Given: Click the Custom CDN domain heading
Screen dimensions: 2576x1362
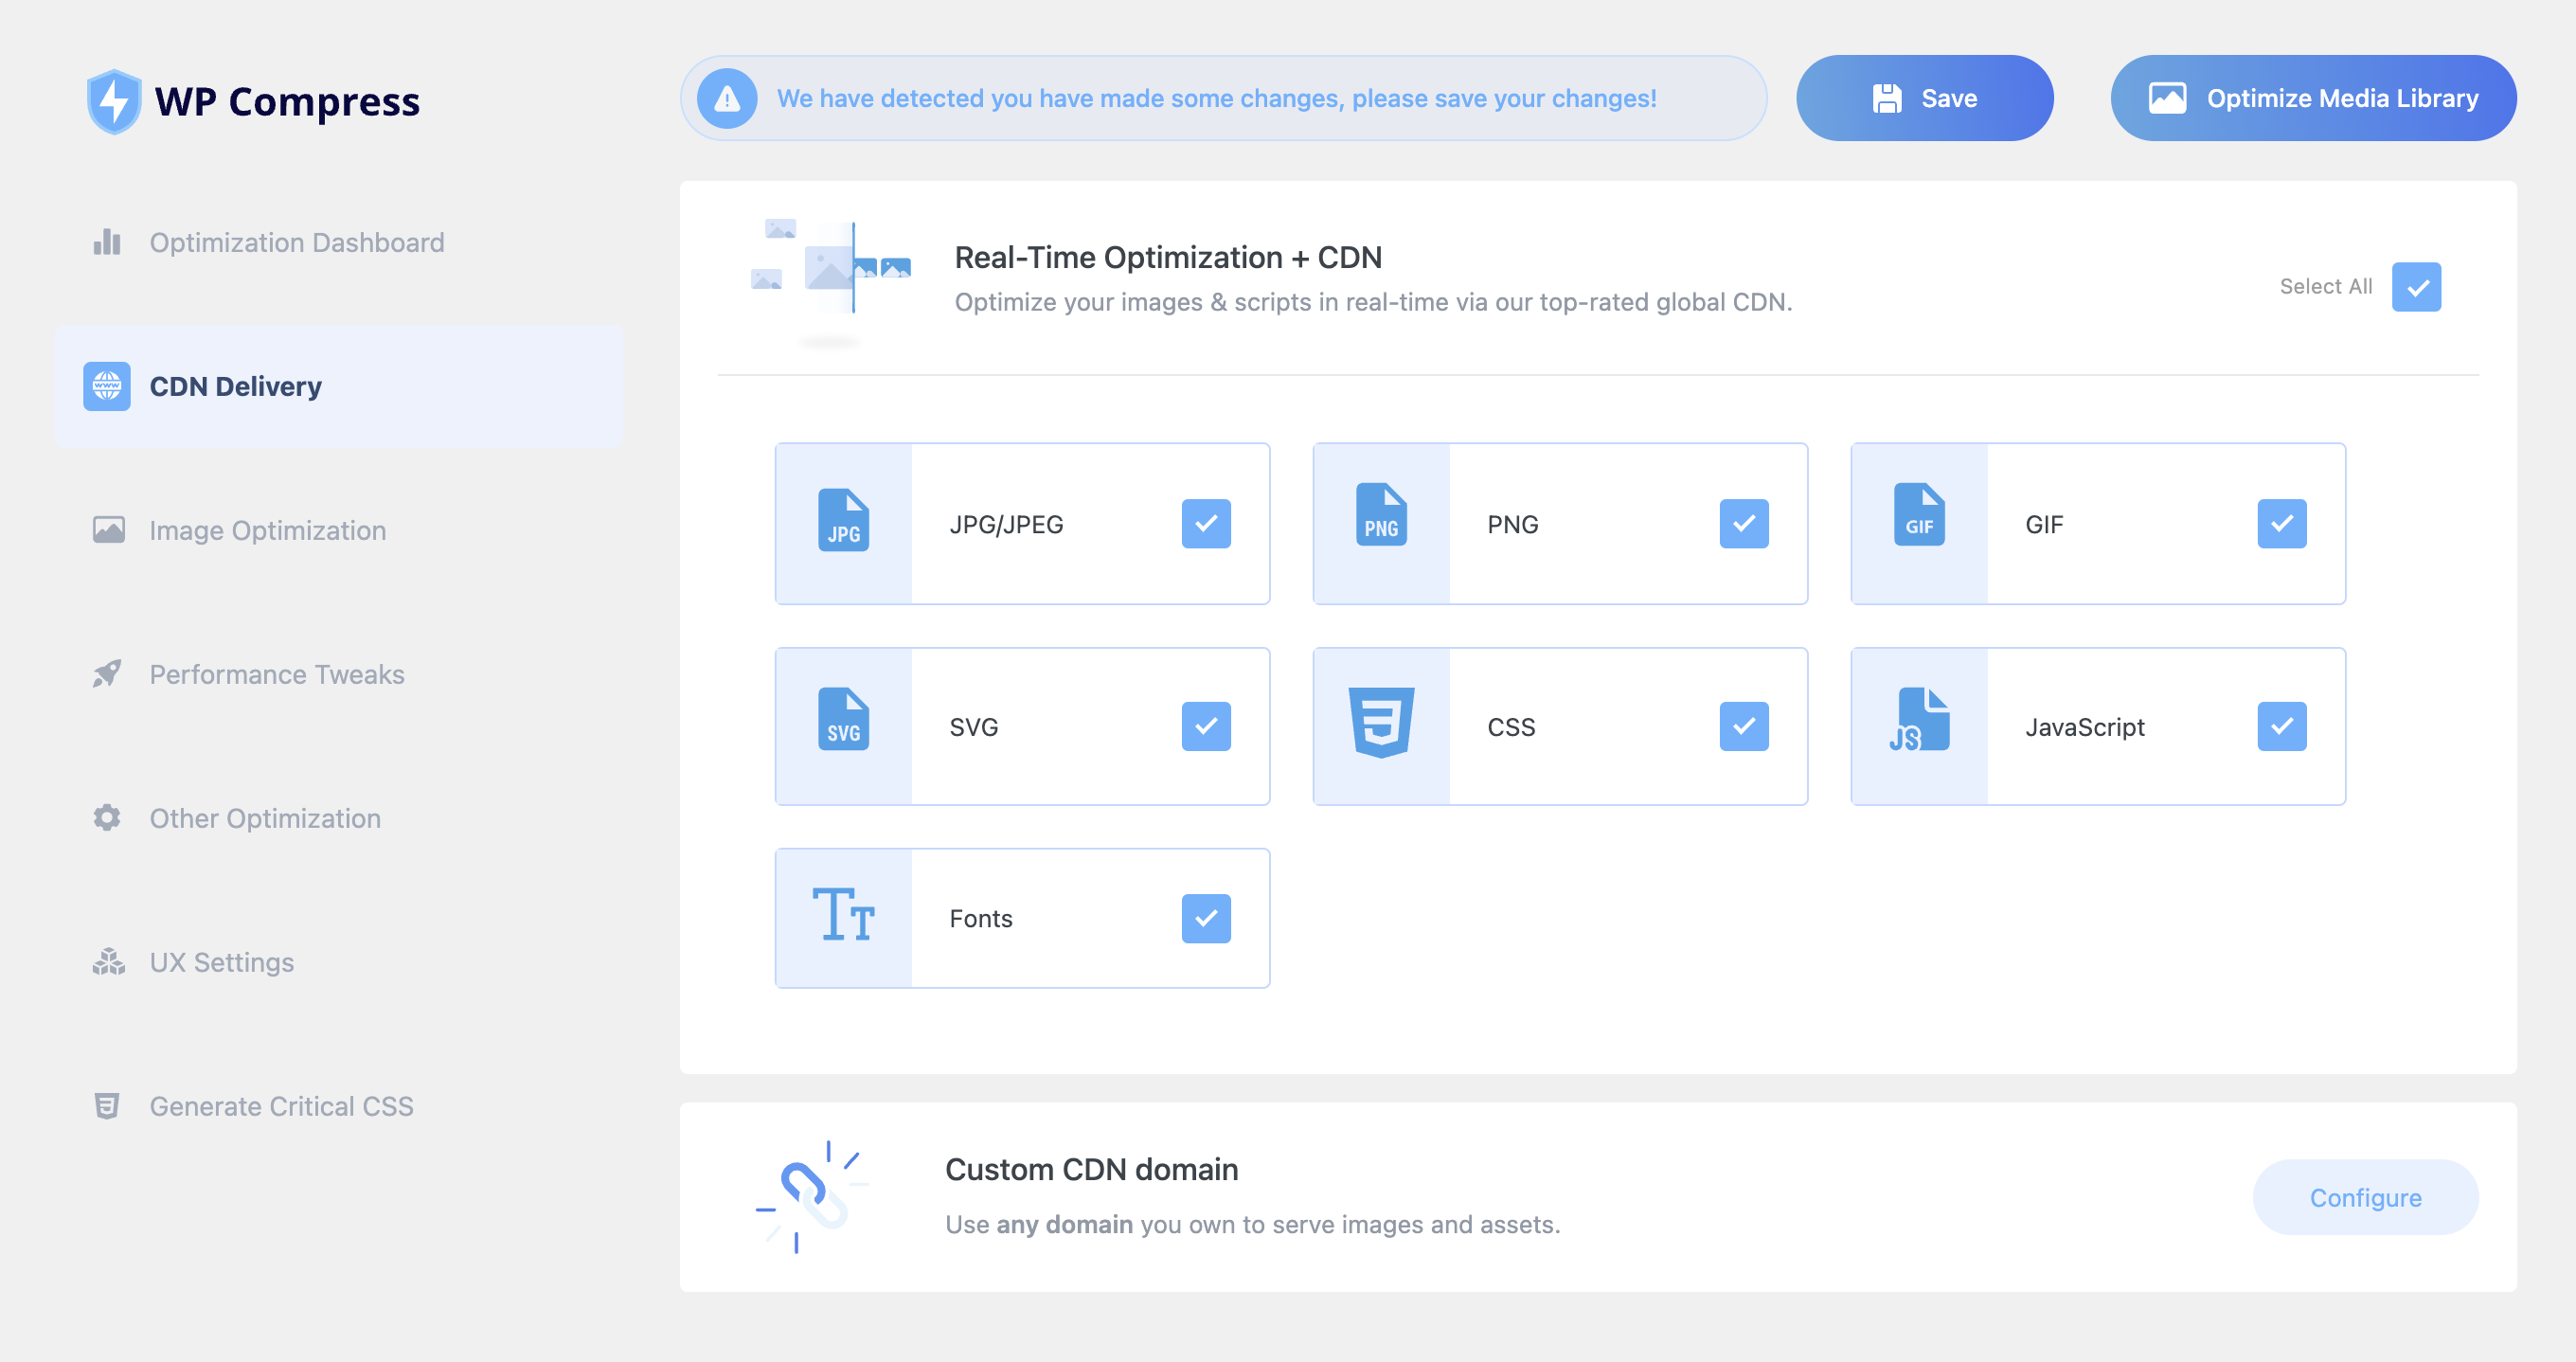Looking at the screenshot, I should [1092, 1169].
